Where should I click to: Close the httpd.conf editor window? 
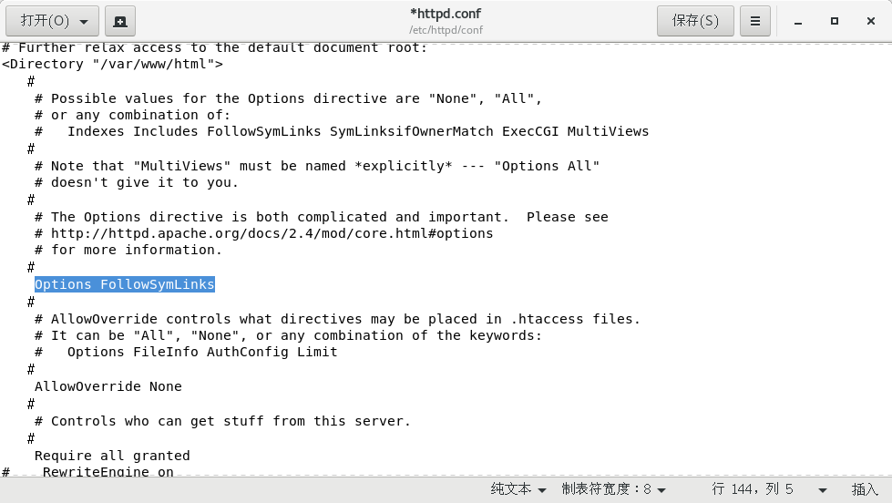click(869, 21)
